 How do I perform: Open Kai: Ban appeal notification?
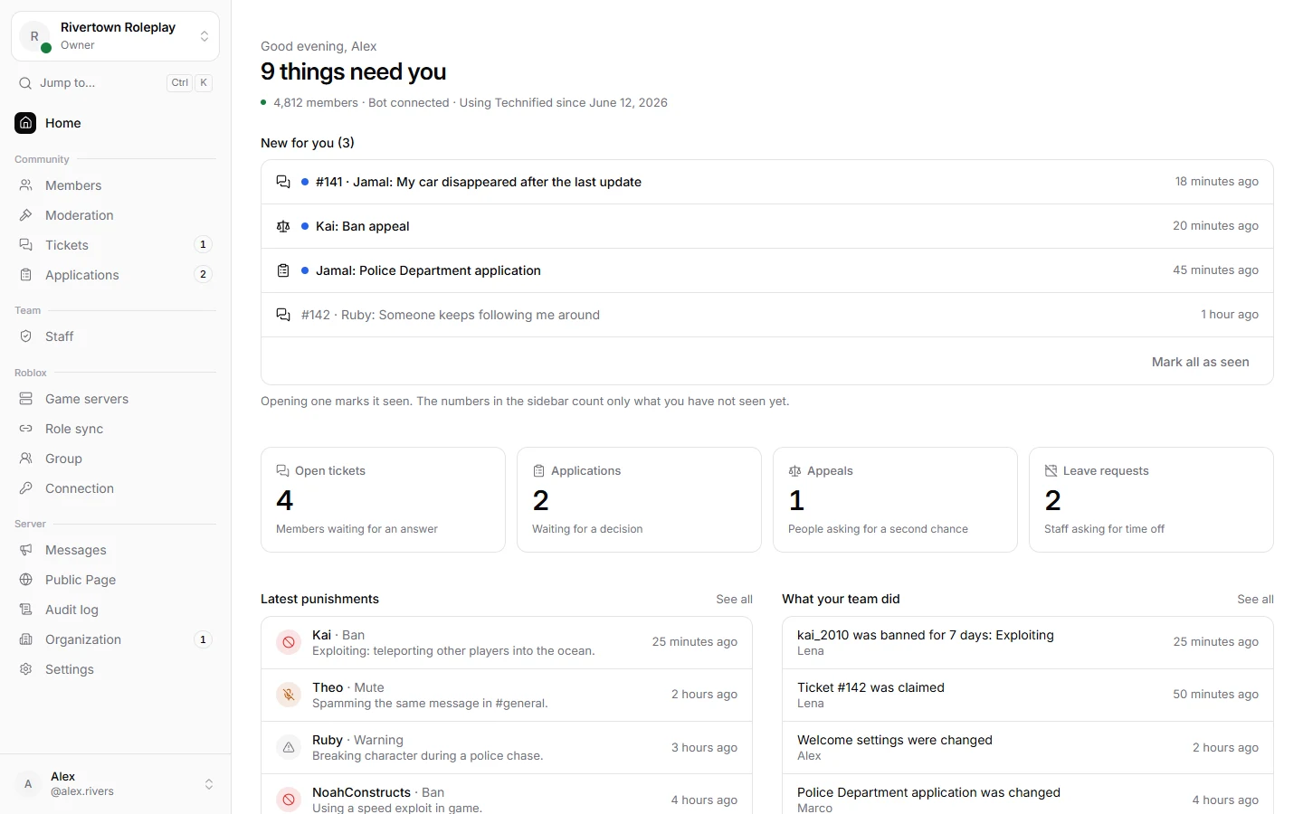coord(767,226)
